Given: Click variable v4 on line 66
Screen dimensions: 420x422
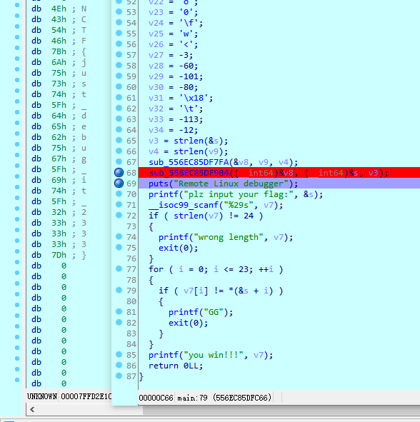Looking at the screenshot, I should click(154, 151).
